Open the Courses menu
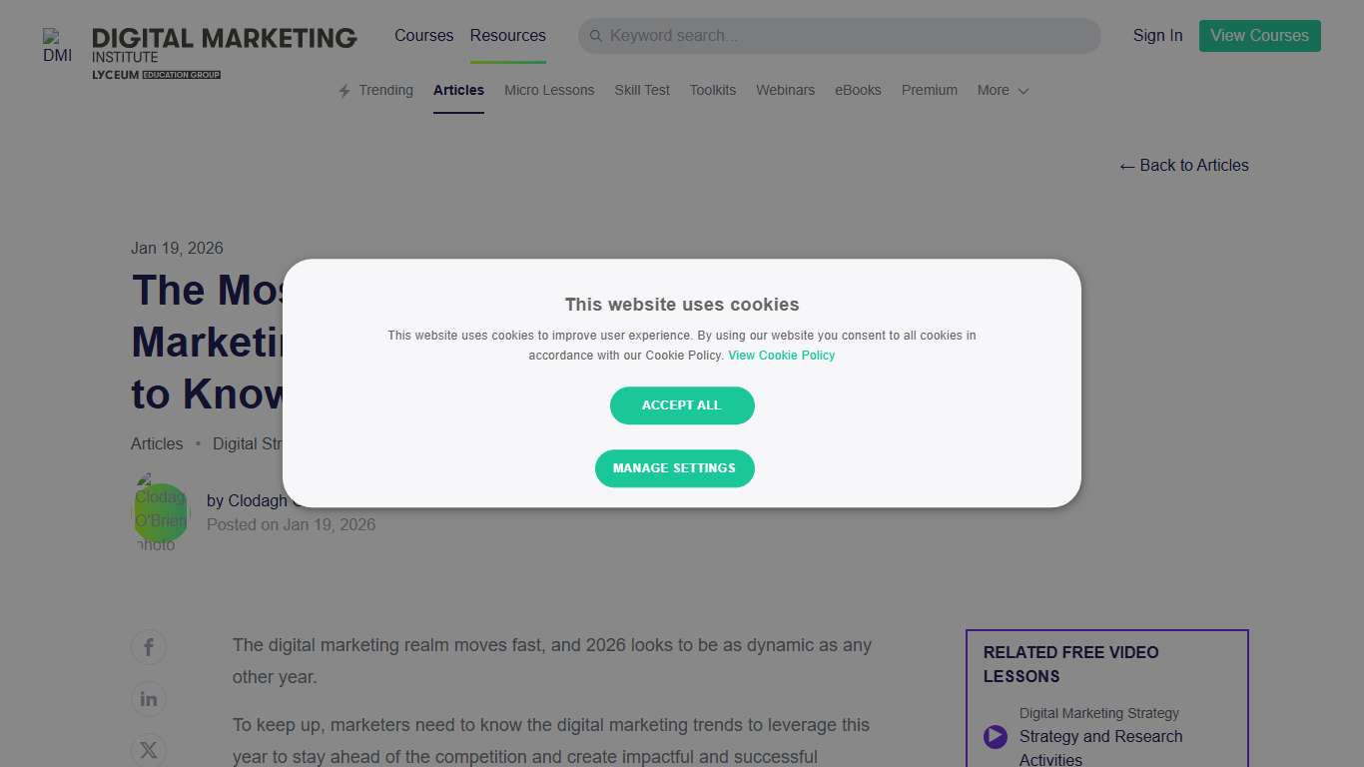1364x767 pixels. 423,35
